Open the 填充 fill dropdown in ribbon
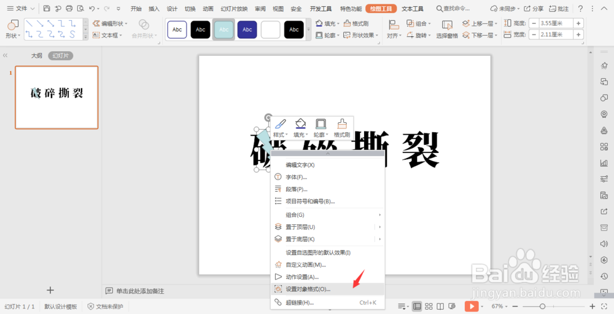This screenshot has width=614, height=314. 327,23
